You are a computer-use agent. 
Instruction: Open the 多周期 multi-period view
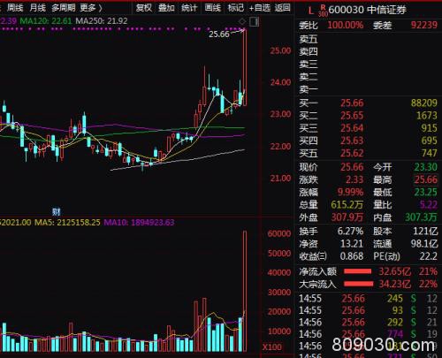pos(64,8)
